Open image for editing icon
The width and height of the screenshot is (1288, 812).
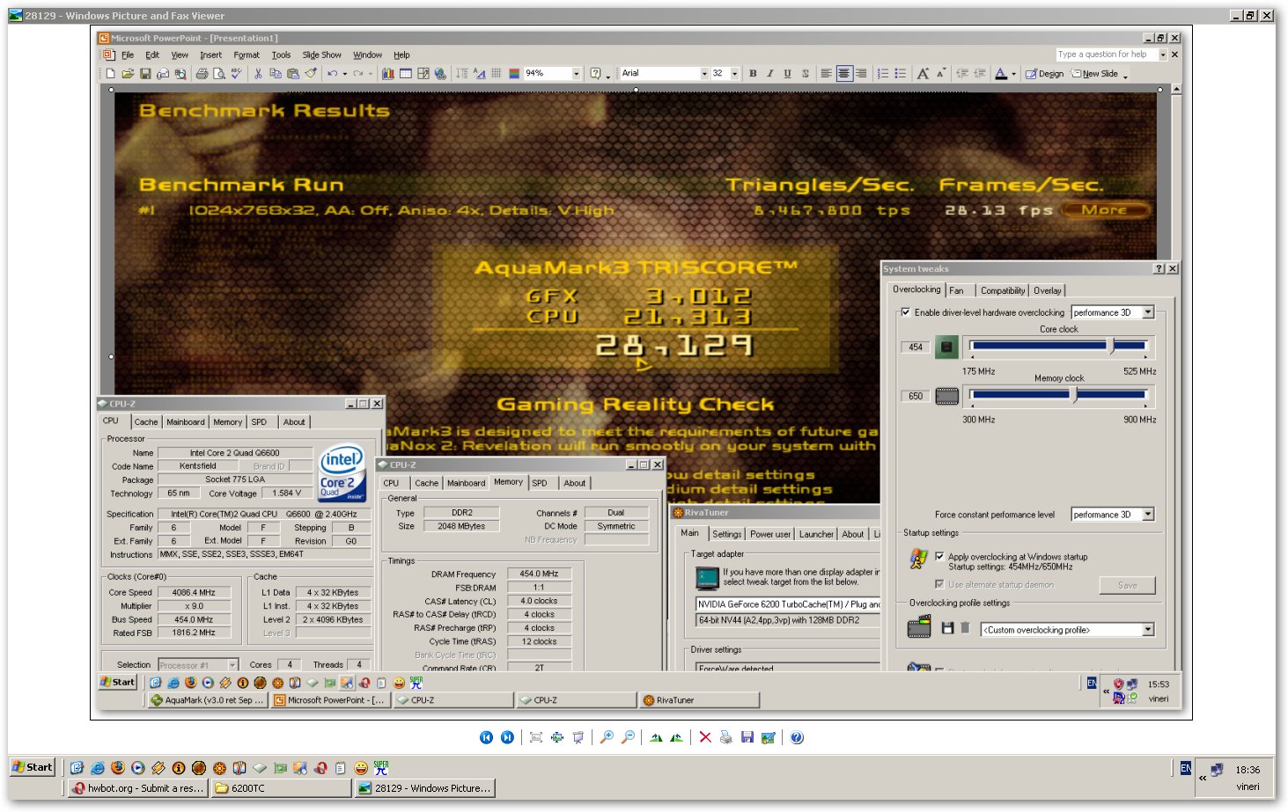tap(768, 737)
